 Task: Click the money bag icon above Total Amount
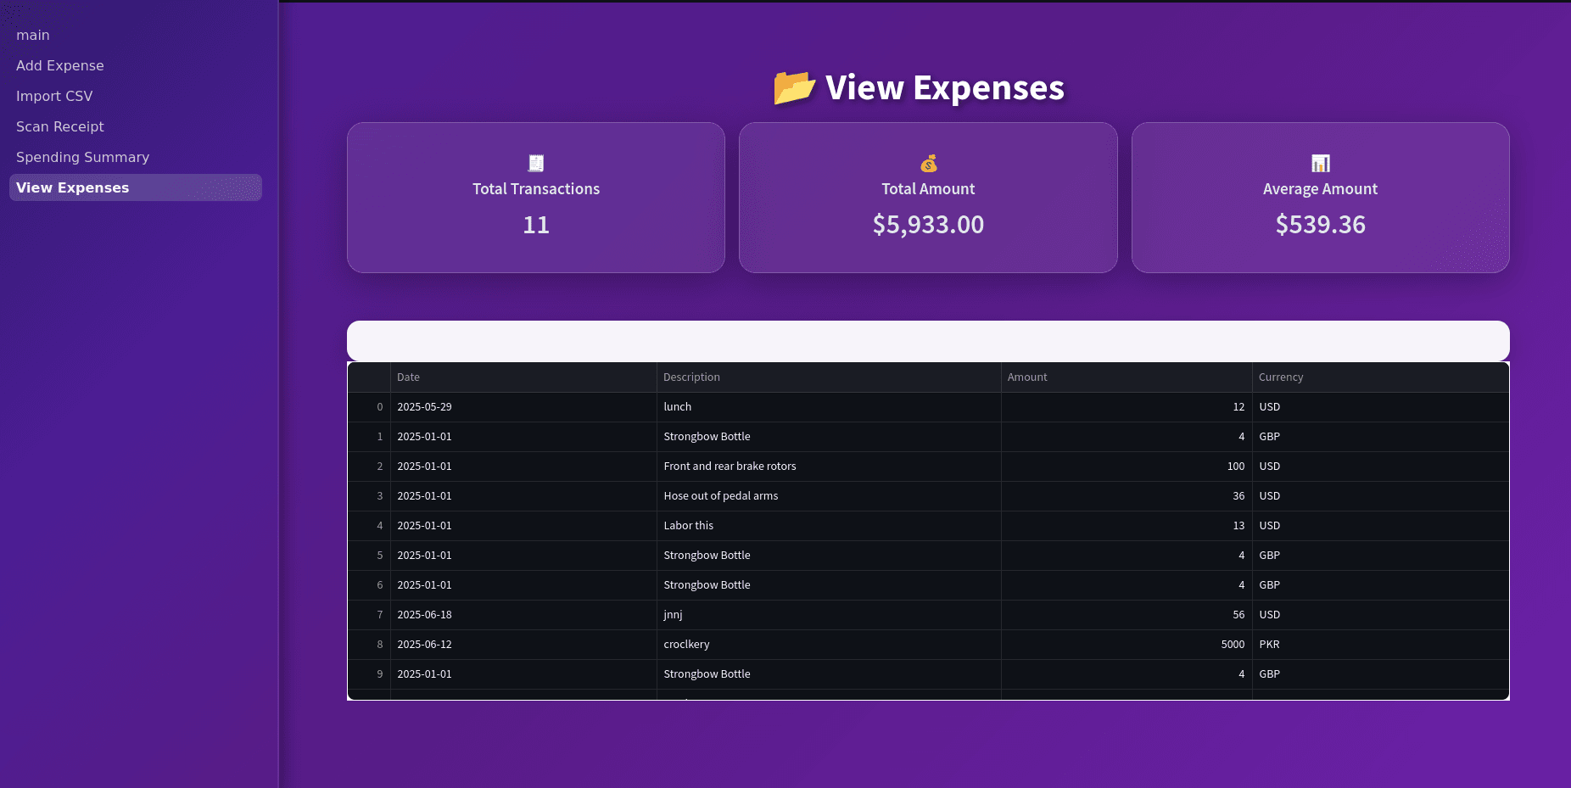[928, 163]
